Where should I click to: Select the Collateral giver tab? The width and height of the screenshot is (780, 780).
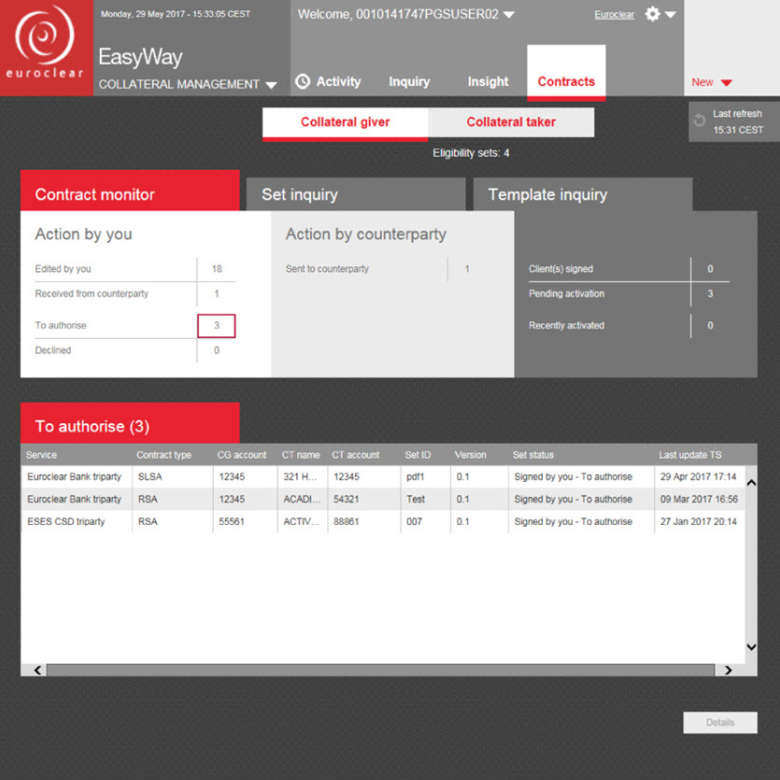tap(346, 124)
